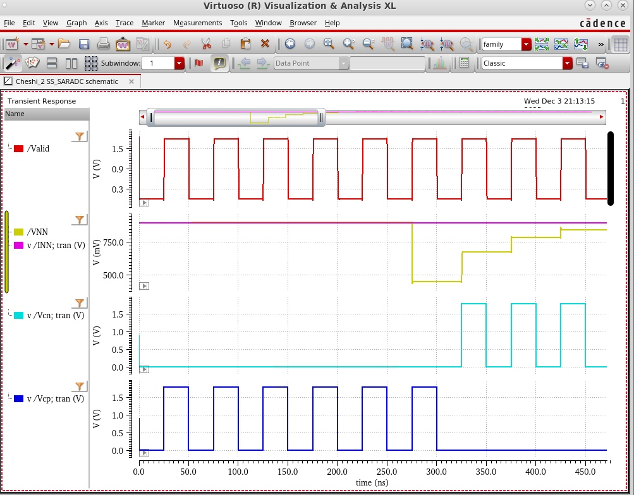Open the new subwindow layout icon
Image resolution: width=634 pixels, height=495 pixels.
click(39, 44)
